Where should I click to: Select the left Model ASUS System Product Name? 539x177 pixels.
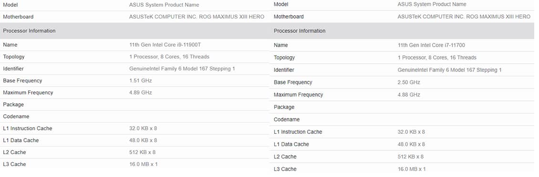[x=164, y=5]
